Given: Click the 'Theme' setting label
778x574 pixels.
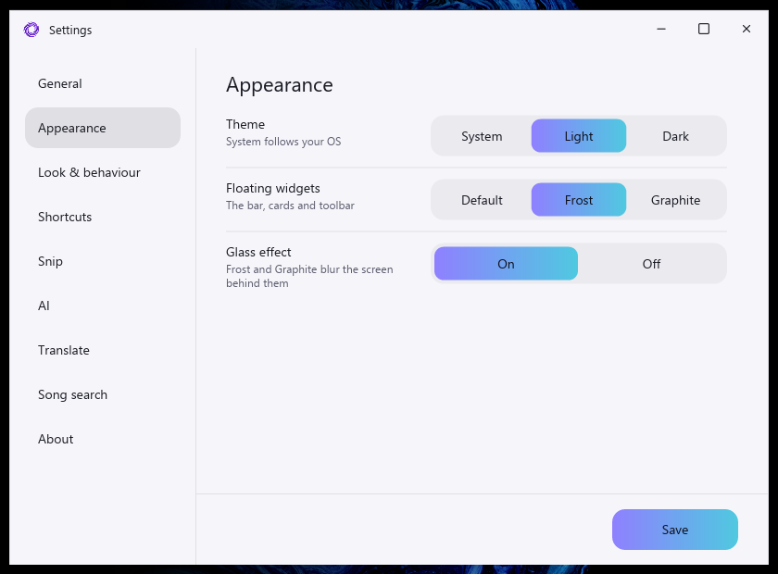Looking at the screenshot, I should click(x=245, y=124).
